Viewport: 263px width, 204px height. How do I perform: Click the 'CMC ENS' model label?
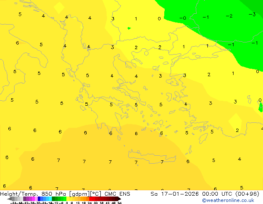pyautogui.click(x=117, y=194)
